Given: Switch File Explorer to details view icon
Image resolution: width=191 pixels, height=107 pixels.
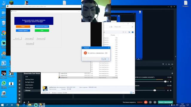Looking at the screenshot, I should point(131,93).
